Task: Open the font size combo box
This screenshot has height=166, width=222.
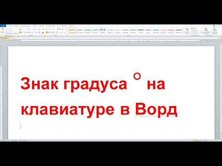Action: point(30,29)
